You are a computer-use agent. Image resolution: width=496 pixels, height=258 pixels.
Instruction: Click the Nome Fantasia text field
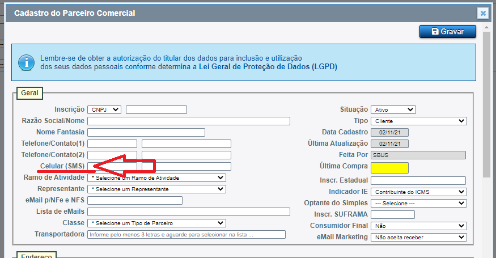click(x=146, y=132)
